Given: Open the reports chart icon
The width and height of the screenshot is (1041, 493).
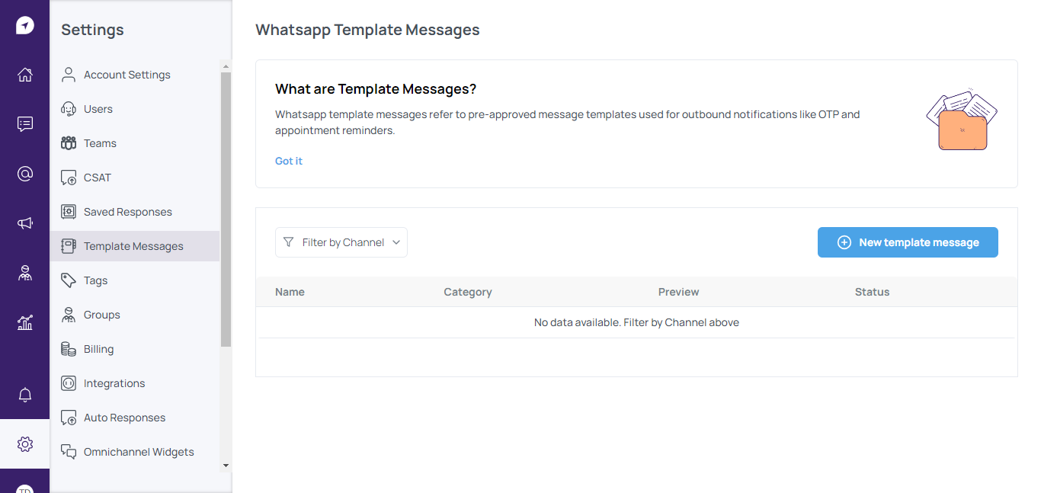Looking at the screenshot, I should (x=25, y=322).
